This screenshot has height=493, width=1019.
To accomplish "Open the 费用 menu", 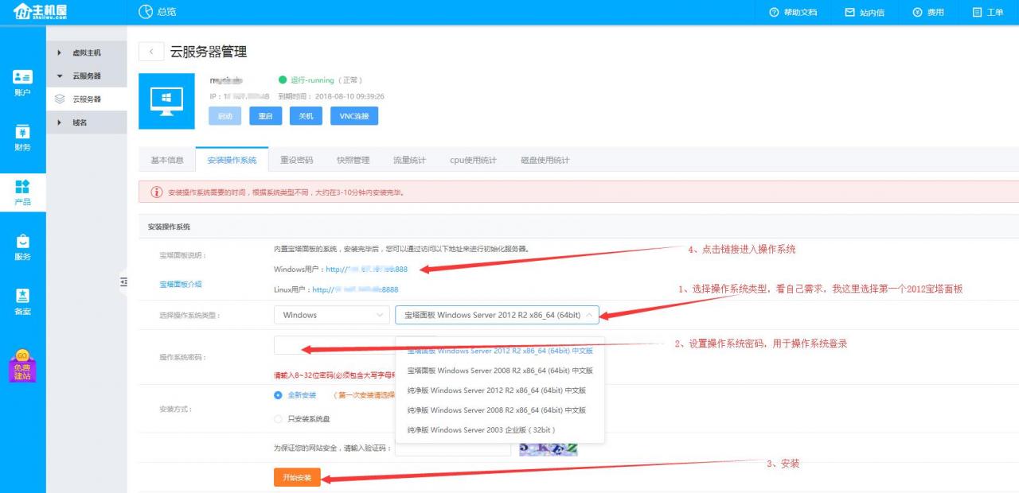I will (927, 12).
